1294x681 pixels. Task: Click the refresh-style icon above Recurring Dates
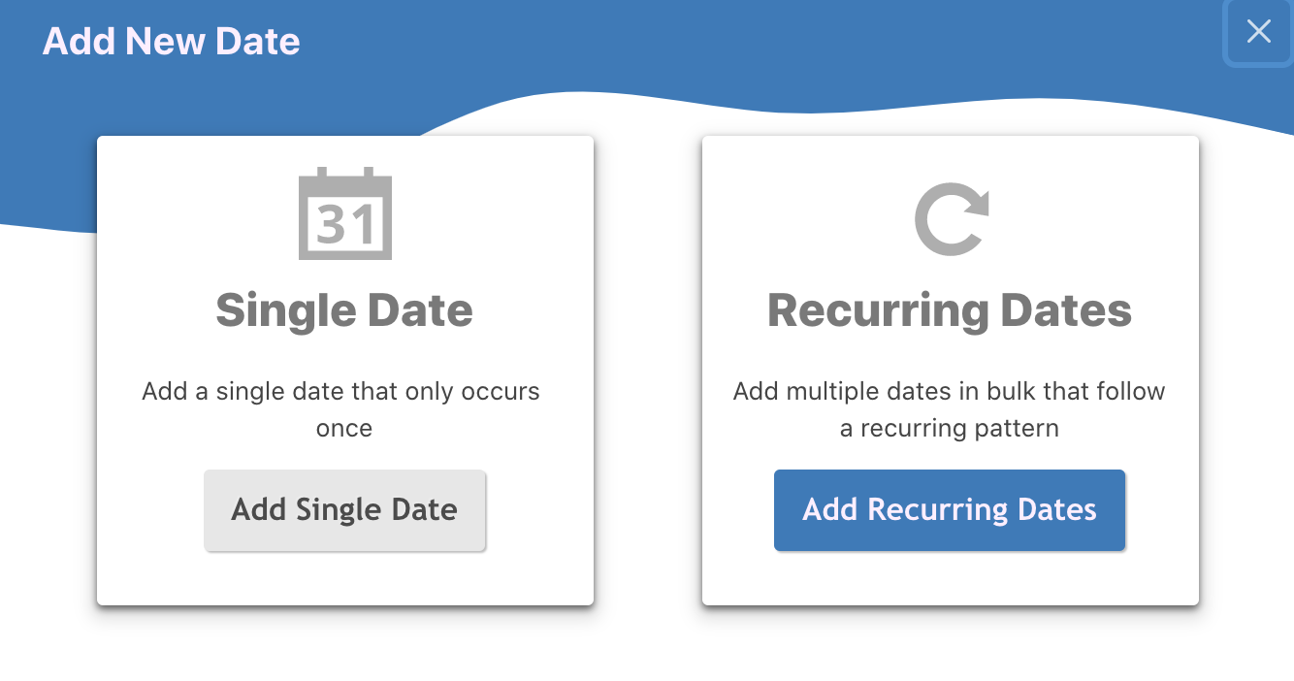tap(950, 219)
